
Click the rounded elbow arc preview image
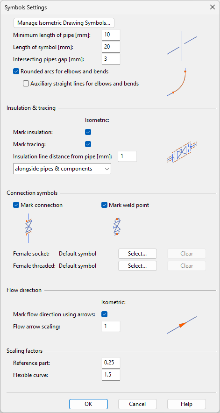[x=177, y=82]
